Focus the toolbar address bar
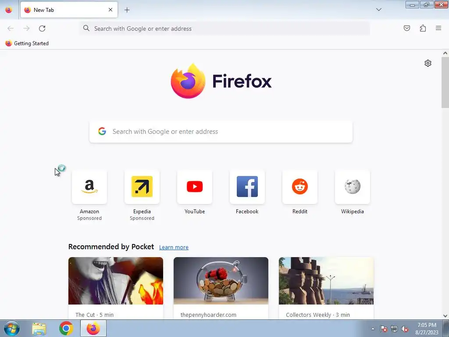The width and height of the screenshot is (449, 337). (x=225, y=29)
